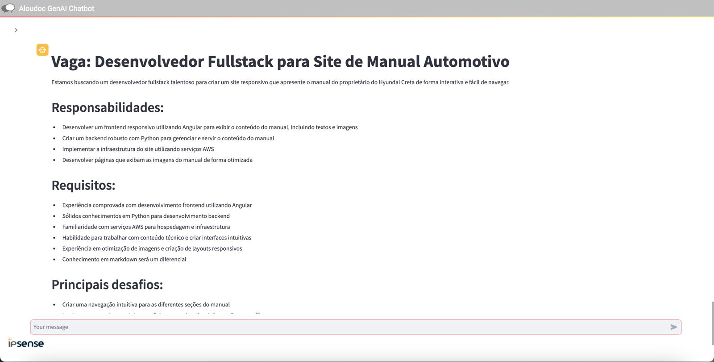Click the chat bubble icon in the header
Screen dimensions: 714x362
(x=8, y=8)
